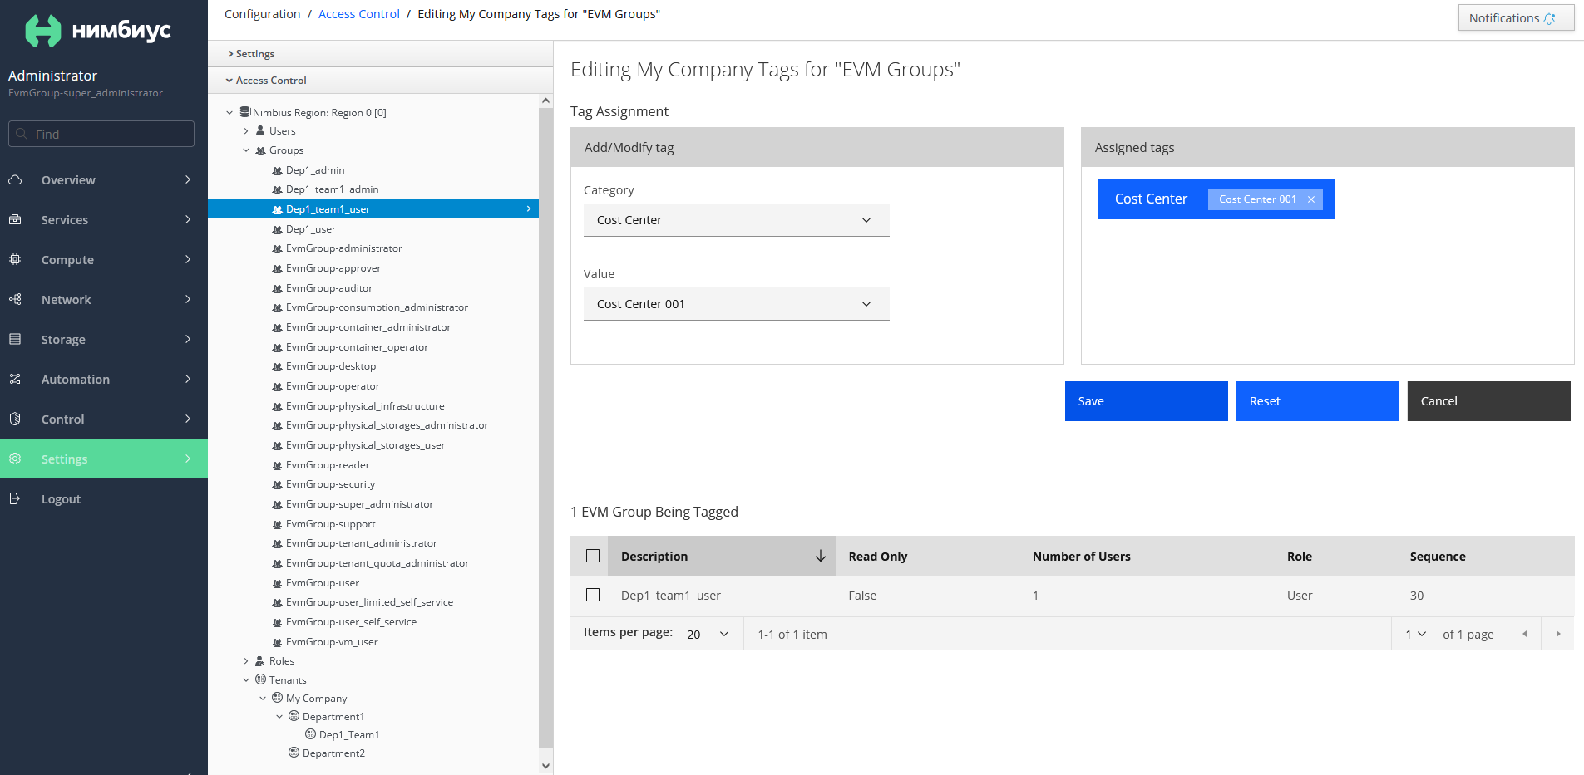Click the Save button

pos(1146,401)
